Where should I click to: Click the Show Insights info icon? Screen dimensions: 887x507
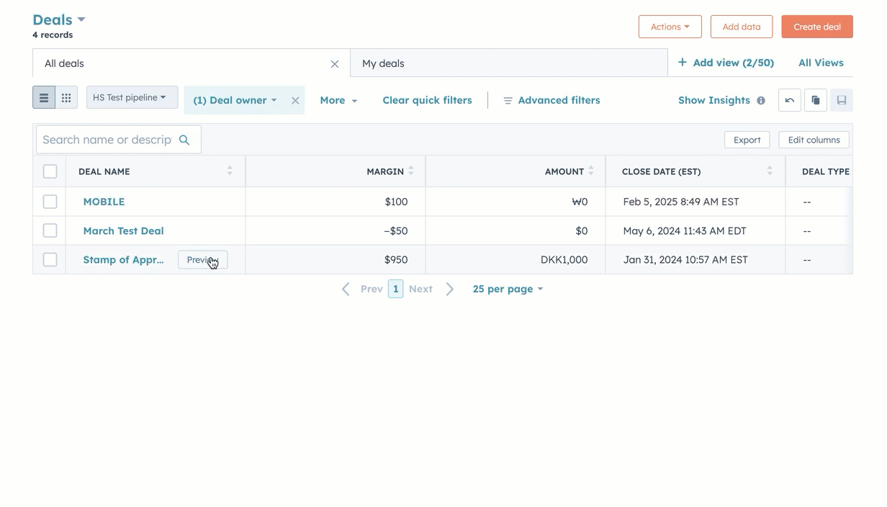tap(761, 101)
